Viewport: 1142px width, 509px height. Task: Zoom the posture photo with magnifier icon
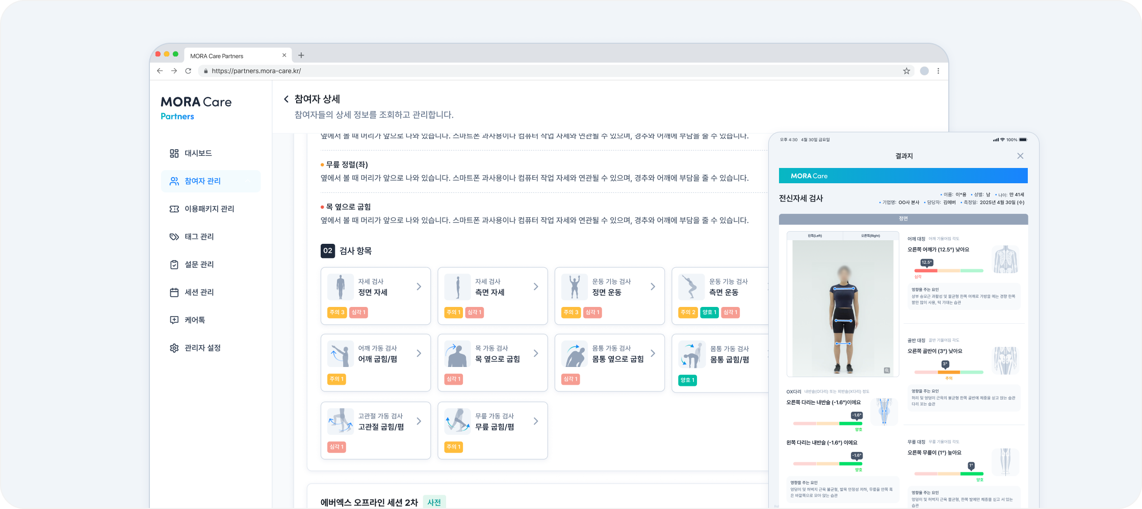tap(887, 371)
